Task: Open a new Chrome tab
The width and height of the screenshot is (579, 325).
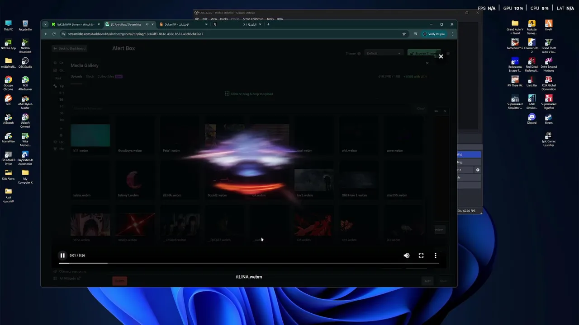Action: [268, 24]
